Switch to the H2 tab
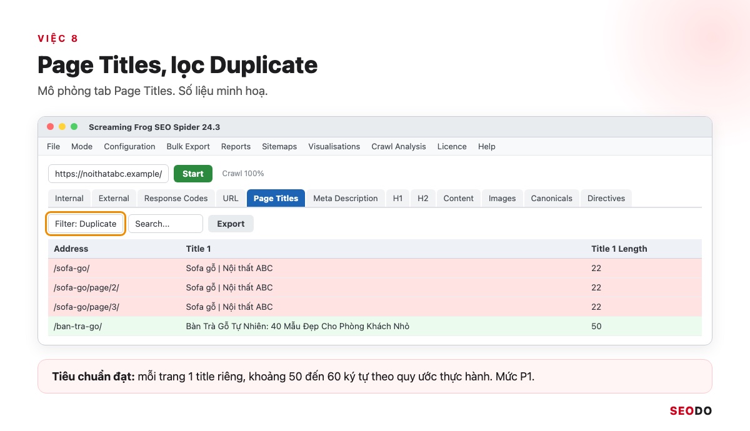 (423, 198)
